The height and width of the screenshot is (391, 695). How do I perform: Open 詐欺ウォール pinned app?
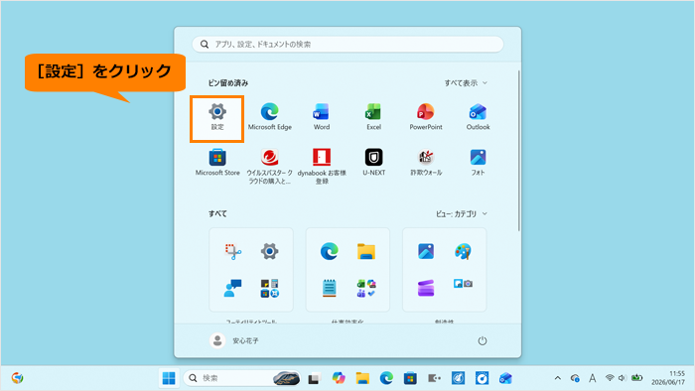[x=426, y=163]
